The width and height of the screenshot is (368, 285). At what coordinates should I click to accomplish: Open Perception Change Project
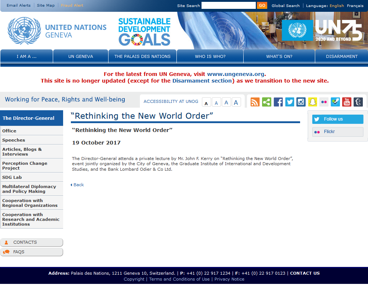click(x=32, y=166)
